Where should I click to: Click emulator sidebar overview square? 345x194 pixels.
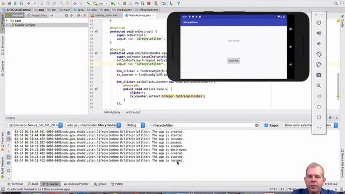(319, 117)
